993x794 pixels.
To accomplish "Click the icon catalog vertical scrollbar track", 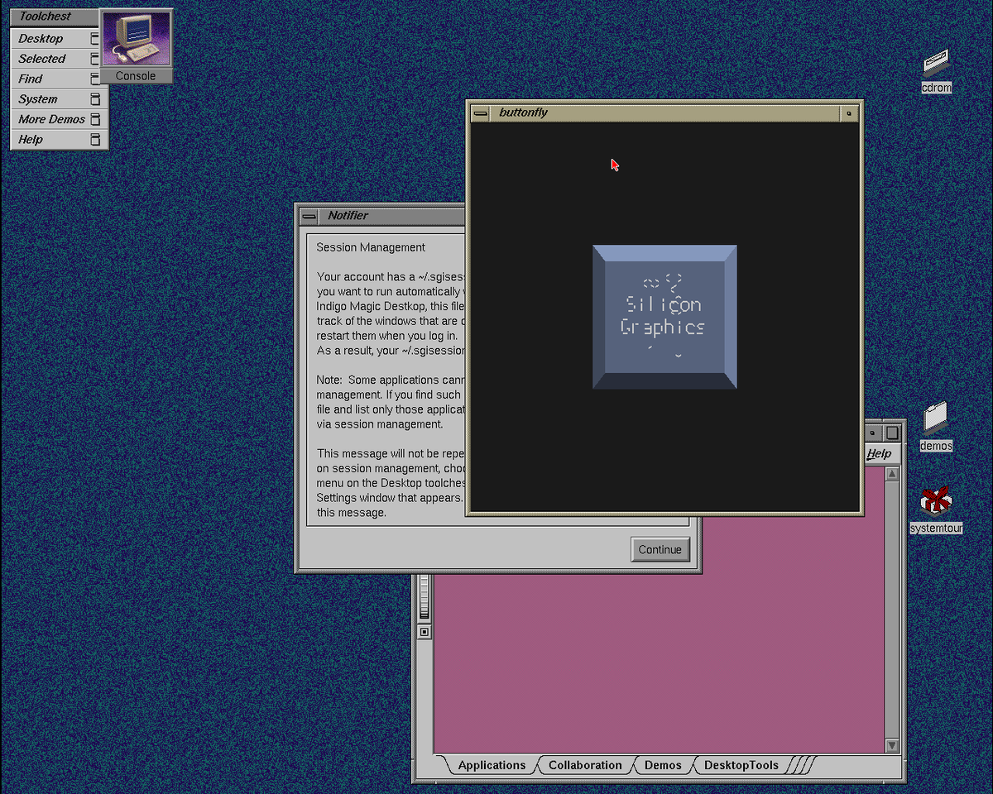I will 892,610.
